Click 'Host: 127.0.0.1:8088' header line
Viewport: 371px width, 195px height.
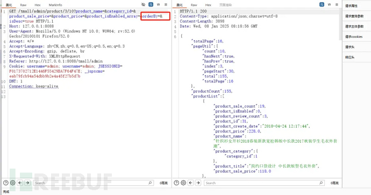pyautogui.click(x=31, y=26)
